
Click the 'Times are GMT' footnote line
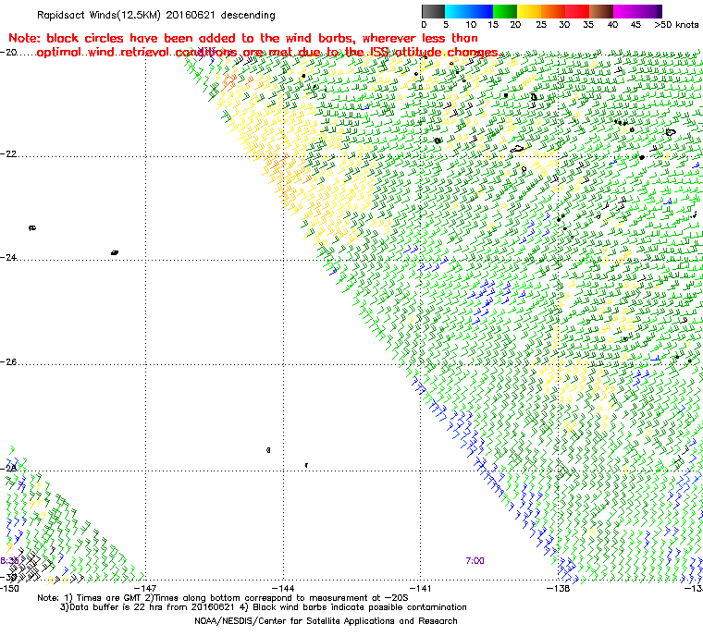223,598
